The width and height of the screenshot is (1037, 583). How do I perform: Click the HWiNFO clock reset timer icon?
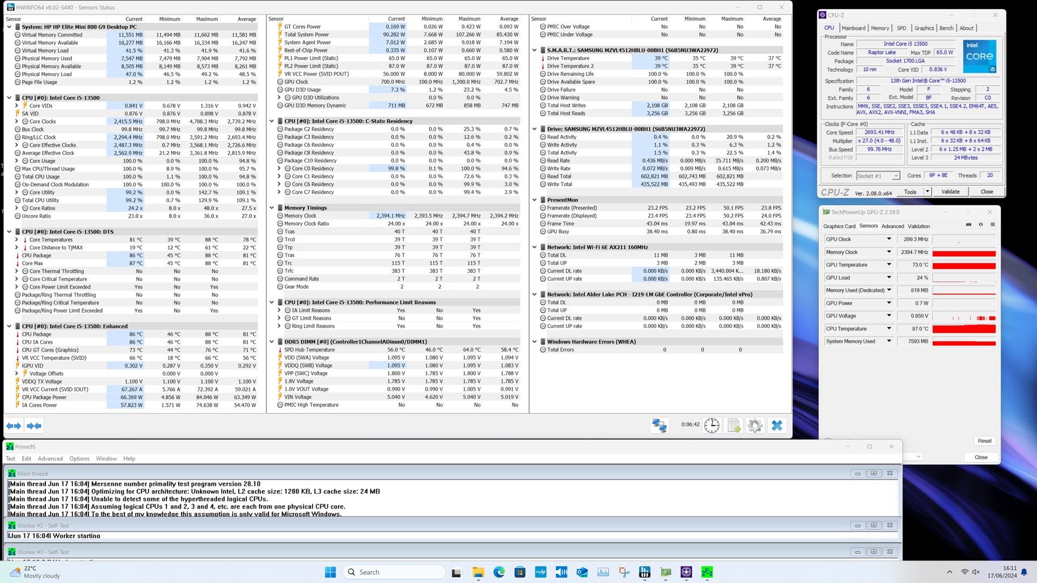(712, 425)
